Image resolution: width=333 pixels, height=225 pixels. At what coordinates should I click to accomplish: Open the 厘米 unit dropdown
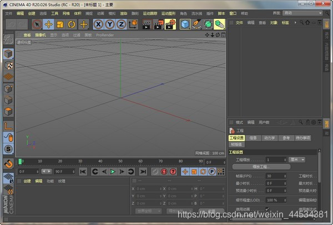click(x=297, y=160)
